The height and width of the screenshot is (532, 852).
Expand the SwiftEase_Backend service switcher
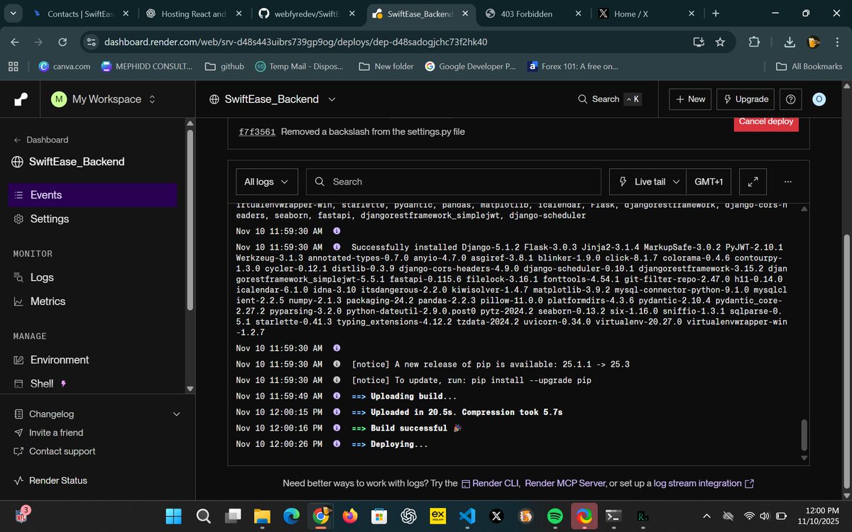pos(332,99)
